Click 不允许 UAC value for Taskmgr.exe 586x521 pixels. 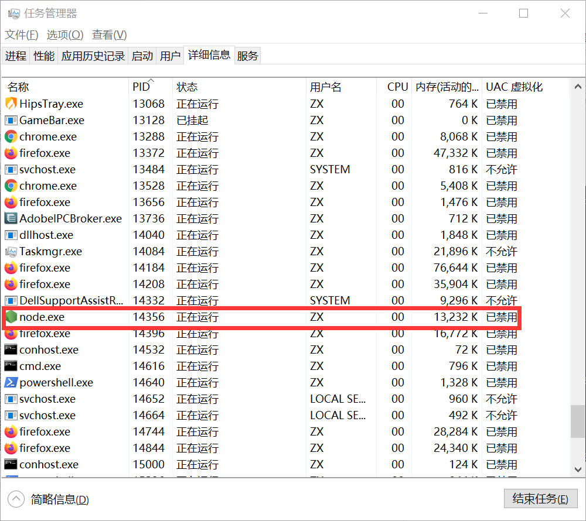502,251
